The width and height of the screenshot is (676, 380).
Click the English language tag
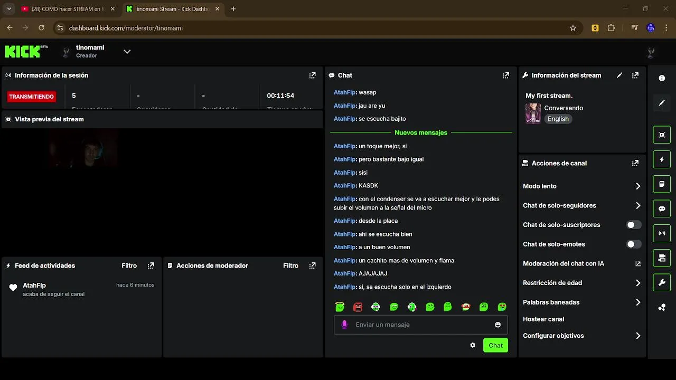point(558,119)
